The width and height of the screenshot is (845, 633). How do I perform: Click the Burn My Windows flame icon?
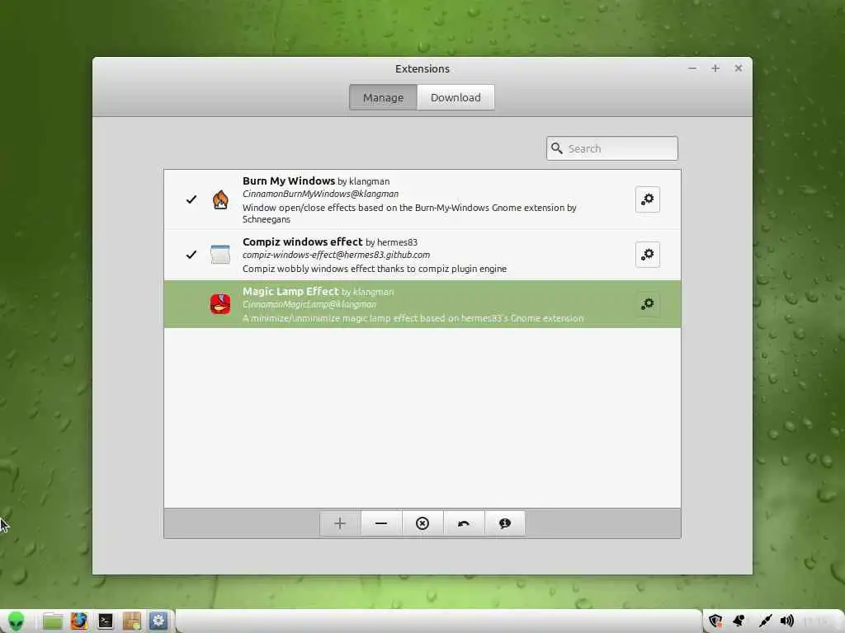220,199
